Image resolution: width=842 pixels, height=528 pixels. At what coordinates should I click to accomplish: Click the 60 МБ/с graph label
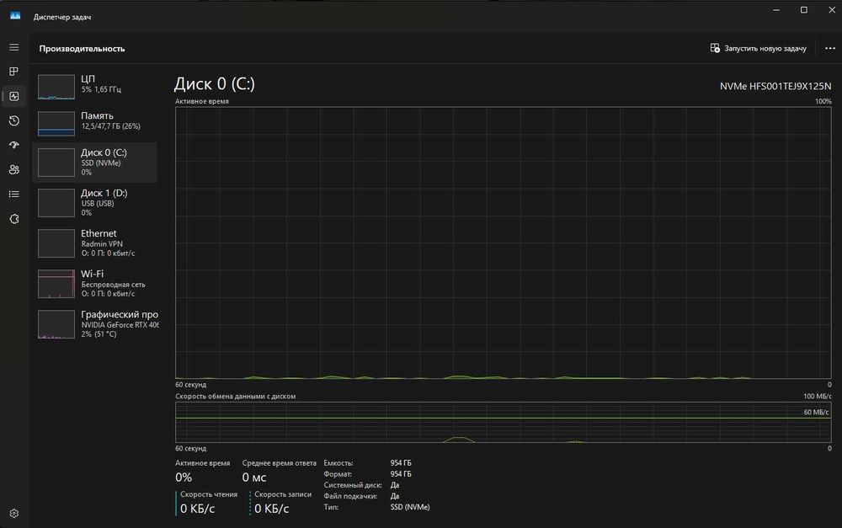click(x=816, y=412)
